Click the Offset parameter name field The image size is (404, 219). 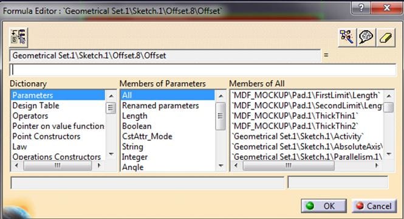click(165, 55)
